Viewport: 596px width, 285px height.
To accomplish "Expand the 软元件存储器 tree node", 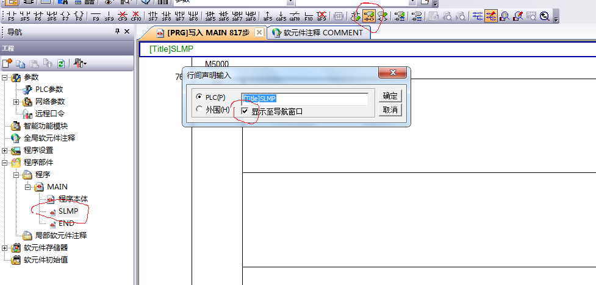I will tap(5, 248).
